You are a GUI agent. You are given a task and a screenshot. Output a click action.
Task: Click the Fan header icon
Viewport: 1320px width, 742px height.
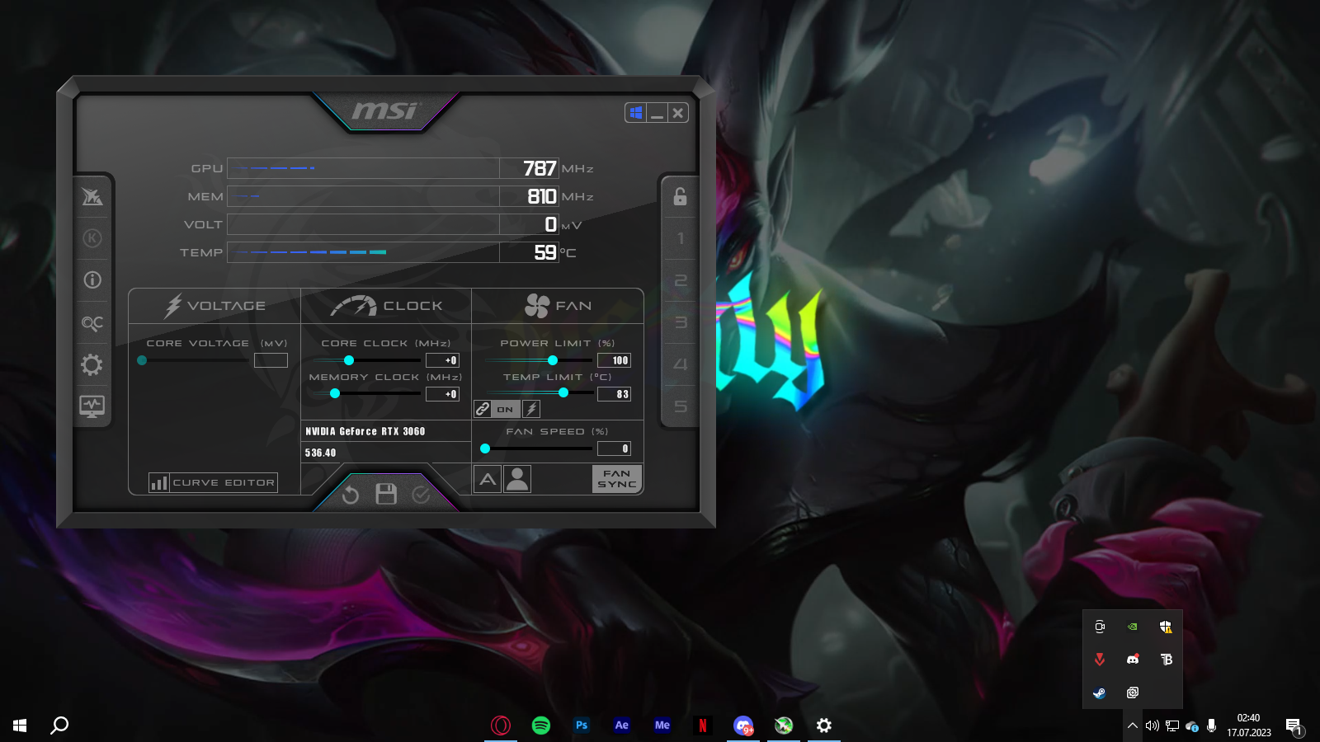pos(537,306)
